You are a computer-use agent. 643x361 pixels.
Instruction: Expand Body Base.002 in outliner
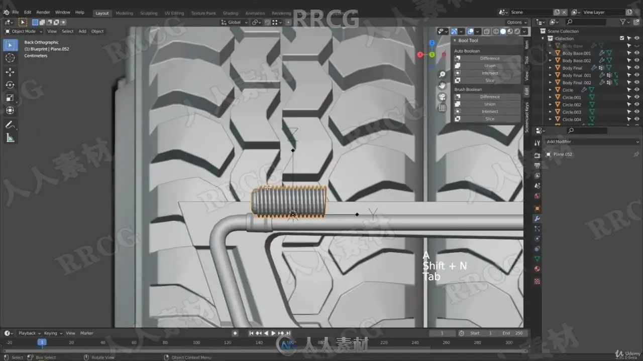pos(551,61)
